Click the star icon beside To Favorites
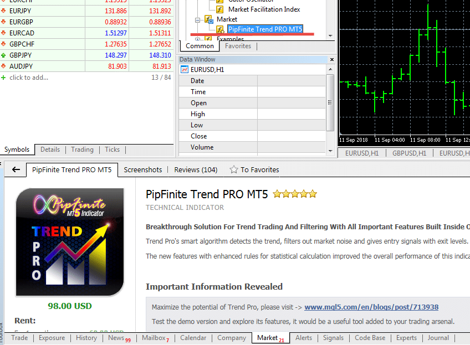Viewport: 470px width, 345px height. pyautogui.click(x=234, y=170)
